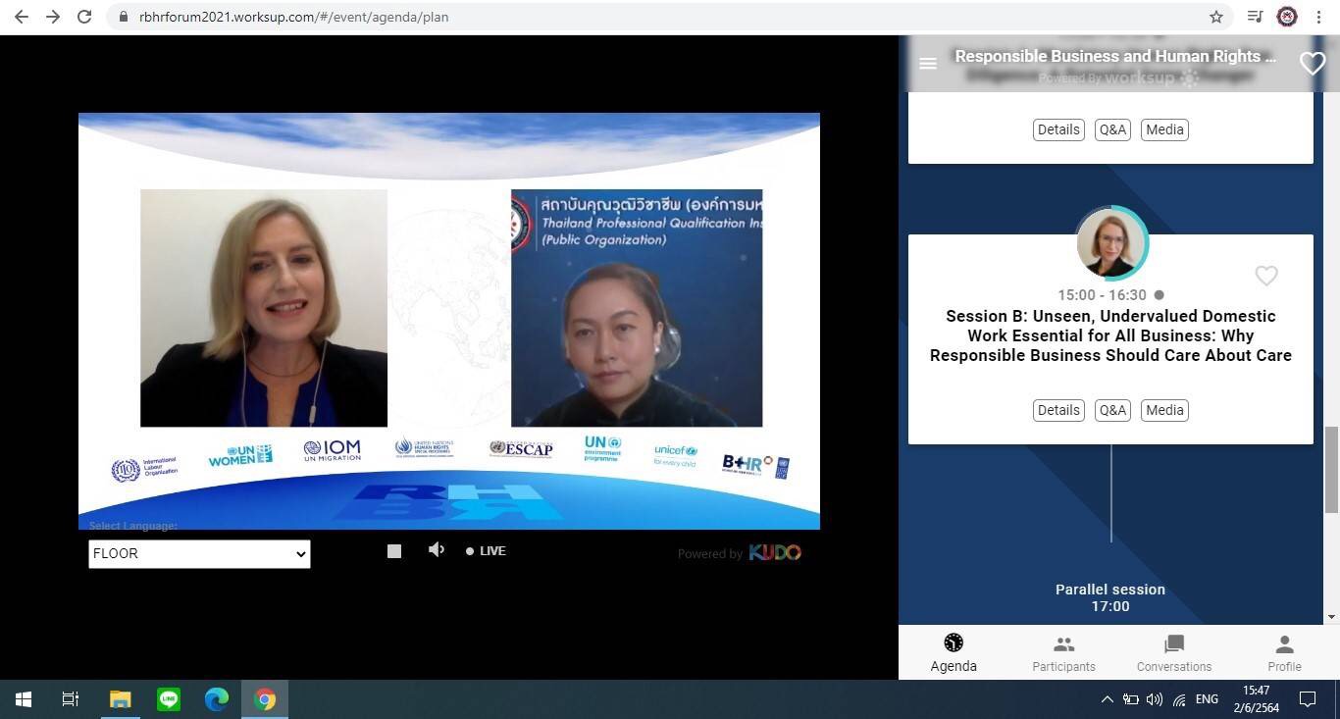Viewport: 1340px width, 719px height.
Task: Favorite Session B with its heart icon
Action: pyautogui.click(x=1266, y=276)
